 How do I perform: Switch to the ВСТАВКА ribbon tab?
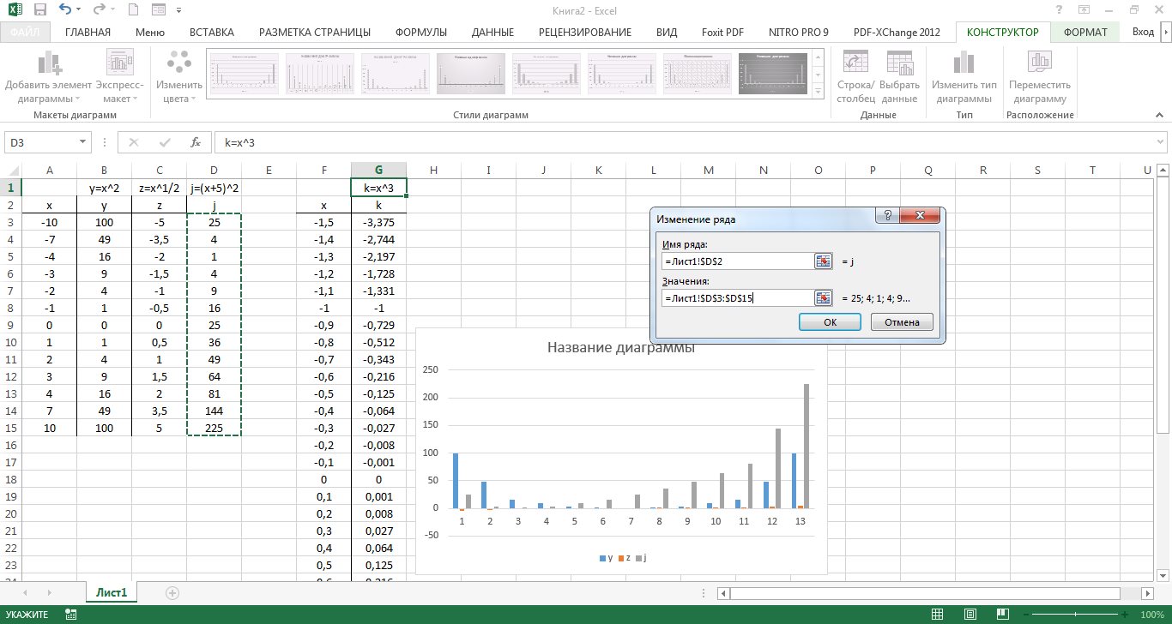point(211,33)
